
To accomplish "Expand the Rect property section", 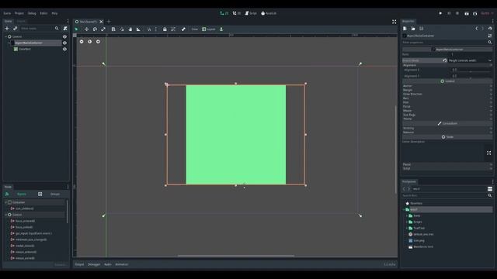I will [x=447, y=98].
